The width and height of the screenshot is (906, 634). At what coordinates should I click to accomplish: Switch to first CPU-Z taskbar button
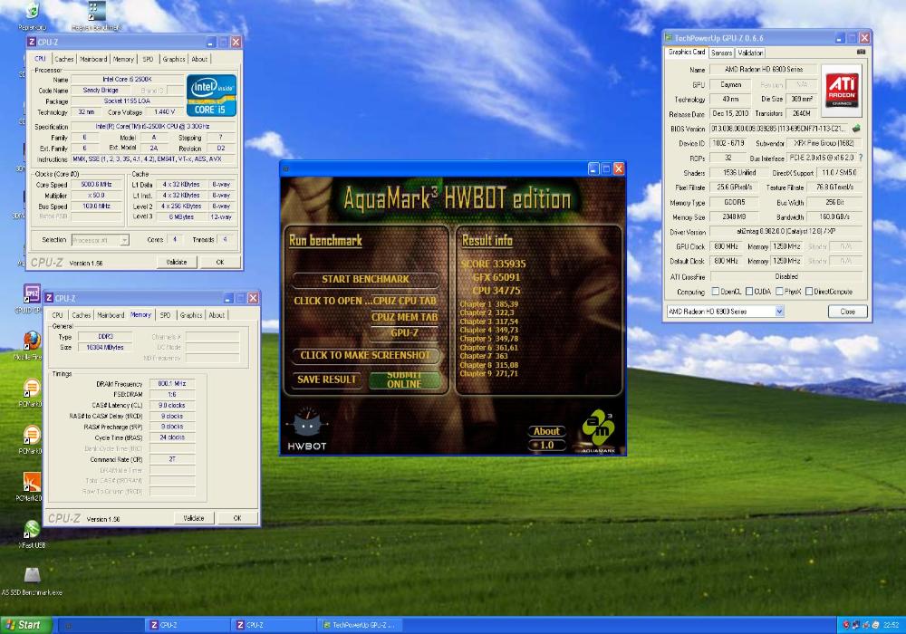tap(186, 625)
